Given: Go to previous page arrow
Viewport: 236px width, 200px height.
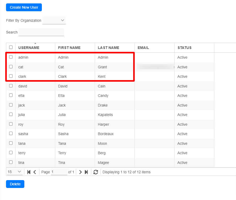Looking at the screenshot, I should click(35, 172).
